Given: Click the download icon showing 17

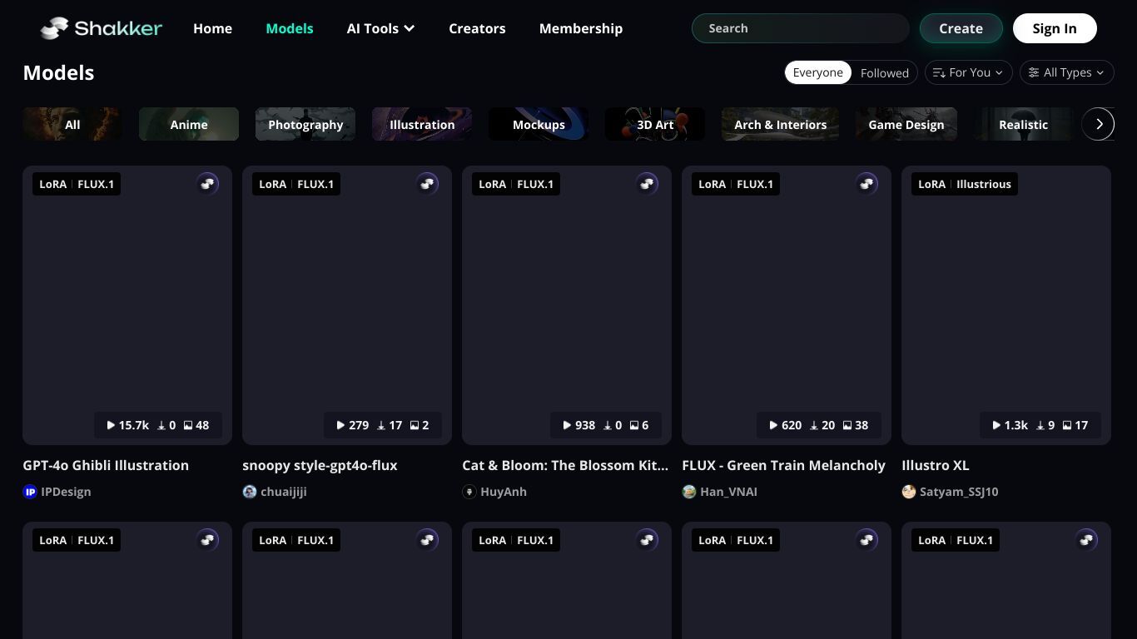Looking at the screenshot, I should click(381, 425).
